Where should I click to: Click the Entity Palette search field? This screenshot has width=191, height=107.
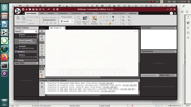[30, 32]
